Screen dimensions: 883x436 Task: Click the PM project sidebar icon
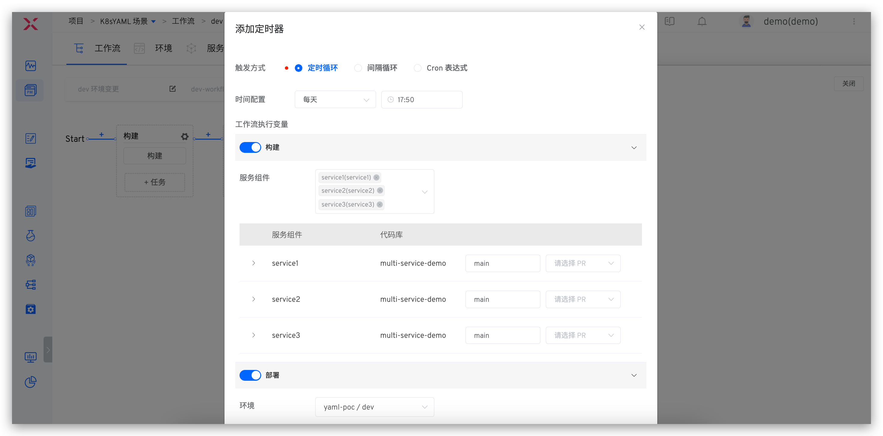(30, 90)
